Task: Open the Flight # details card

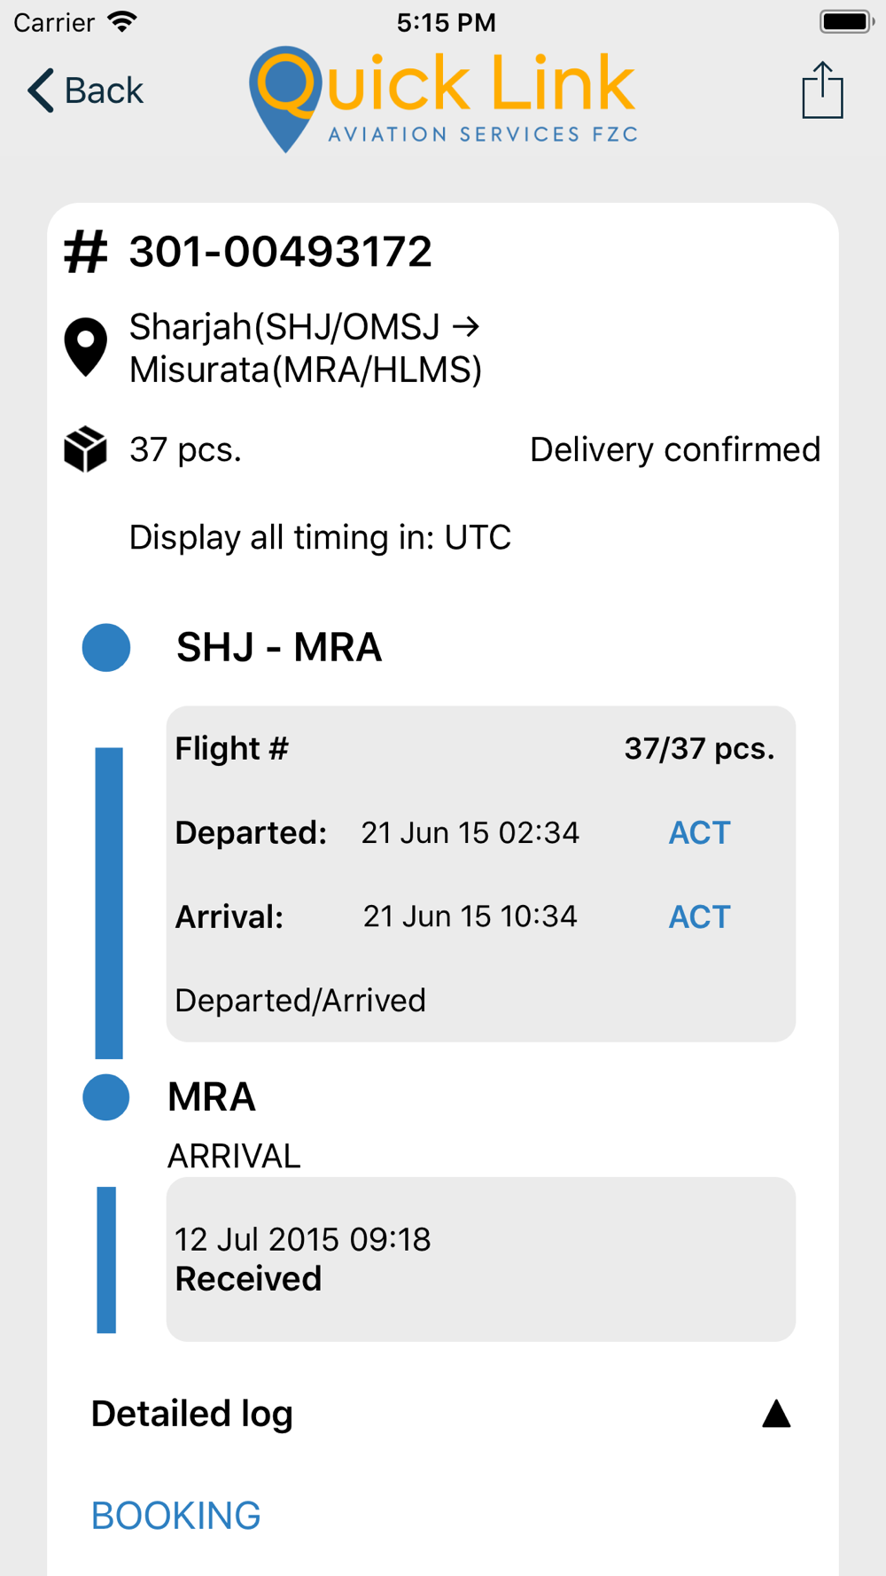Action: point(481,874)
